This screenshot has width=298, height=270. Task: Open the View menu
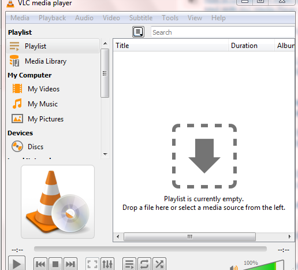pyautogui.click(x=195, y=18)
